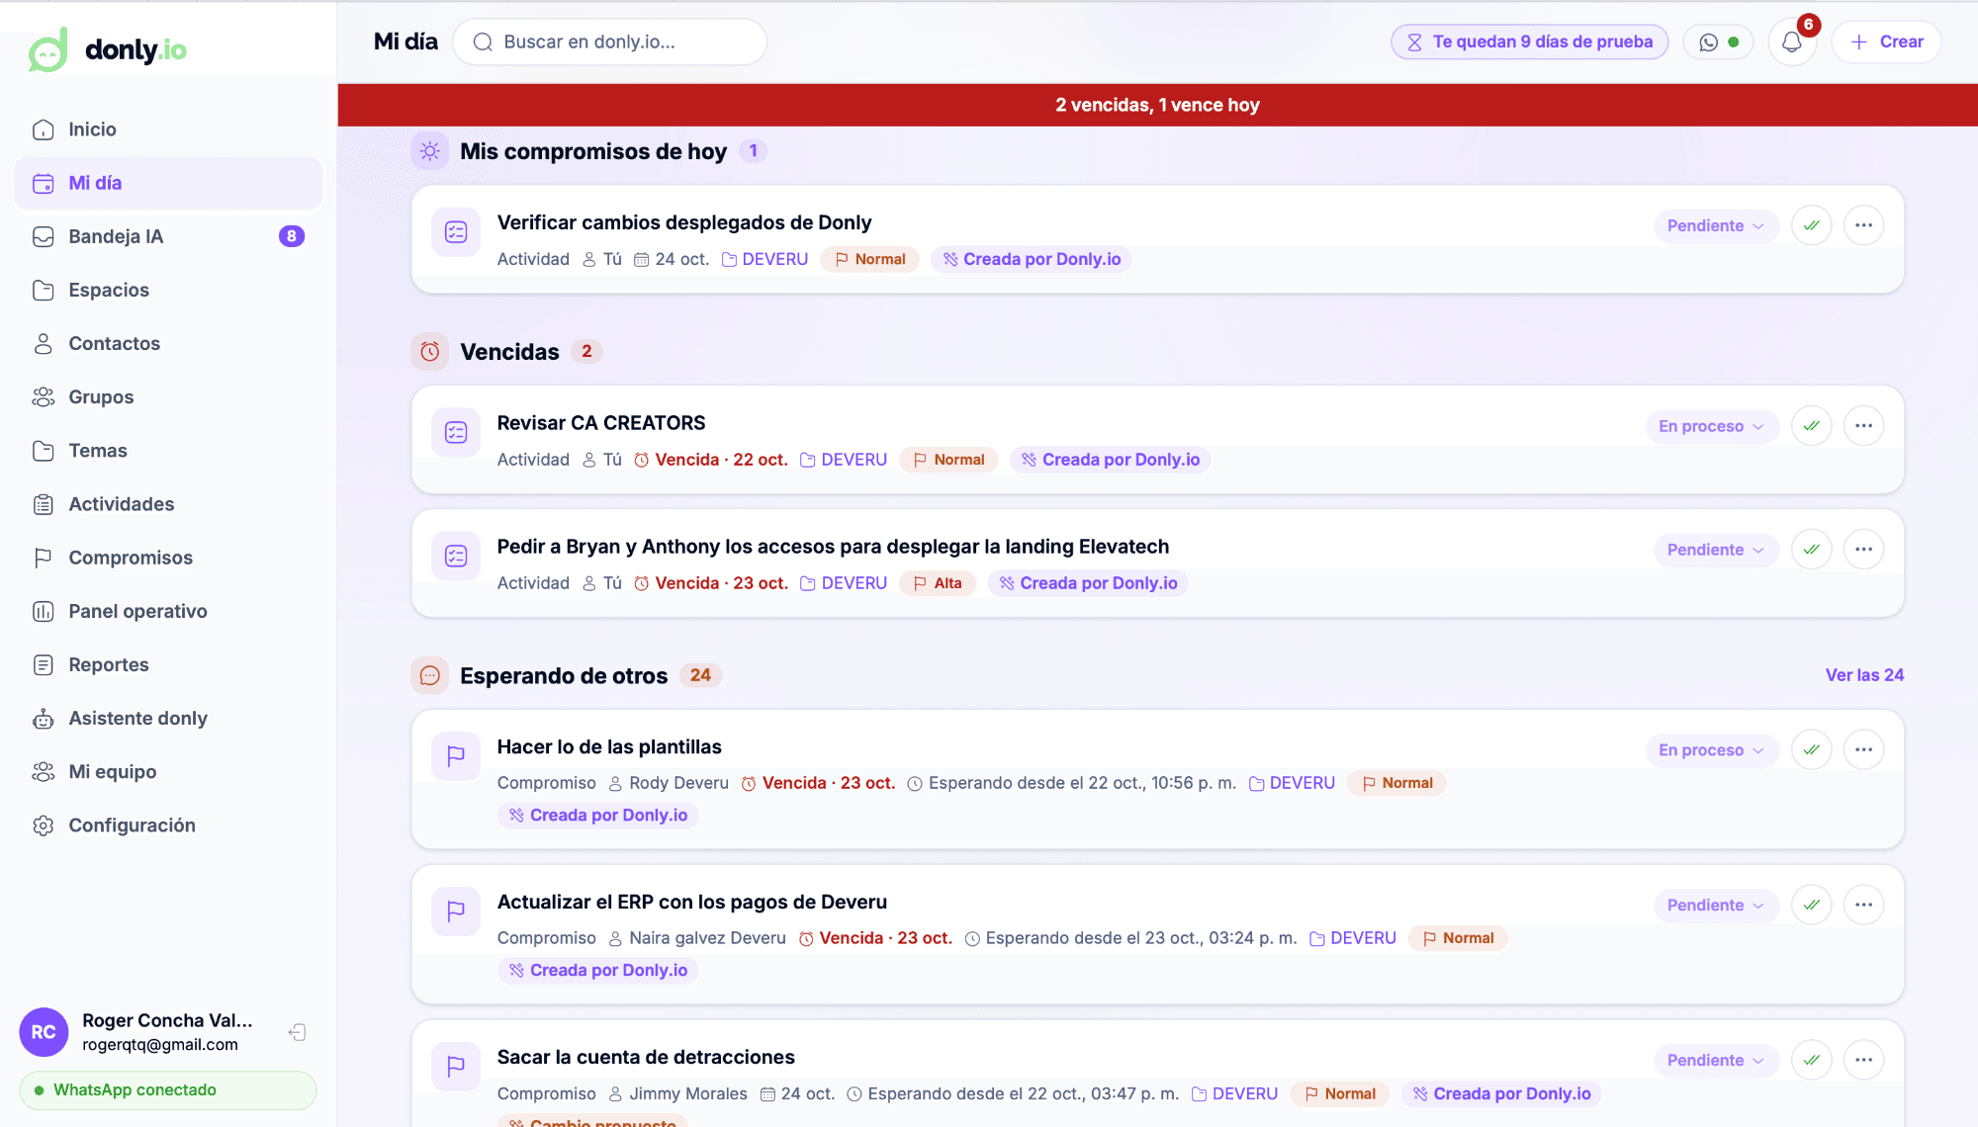
Task: Open Panel operativo in the sidebar
Action: tap(168, 611)
